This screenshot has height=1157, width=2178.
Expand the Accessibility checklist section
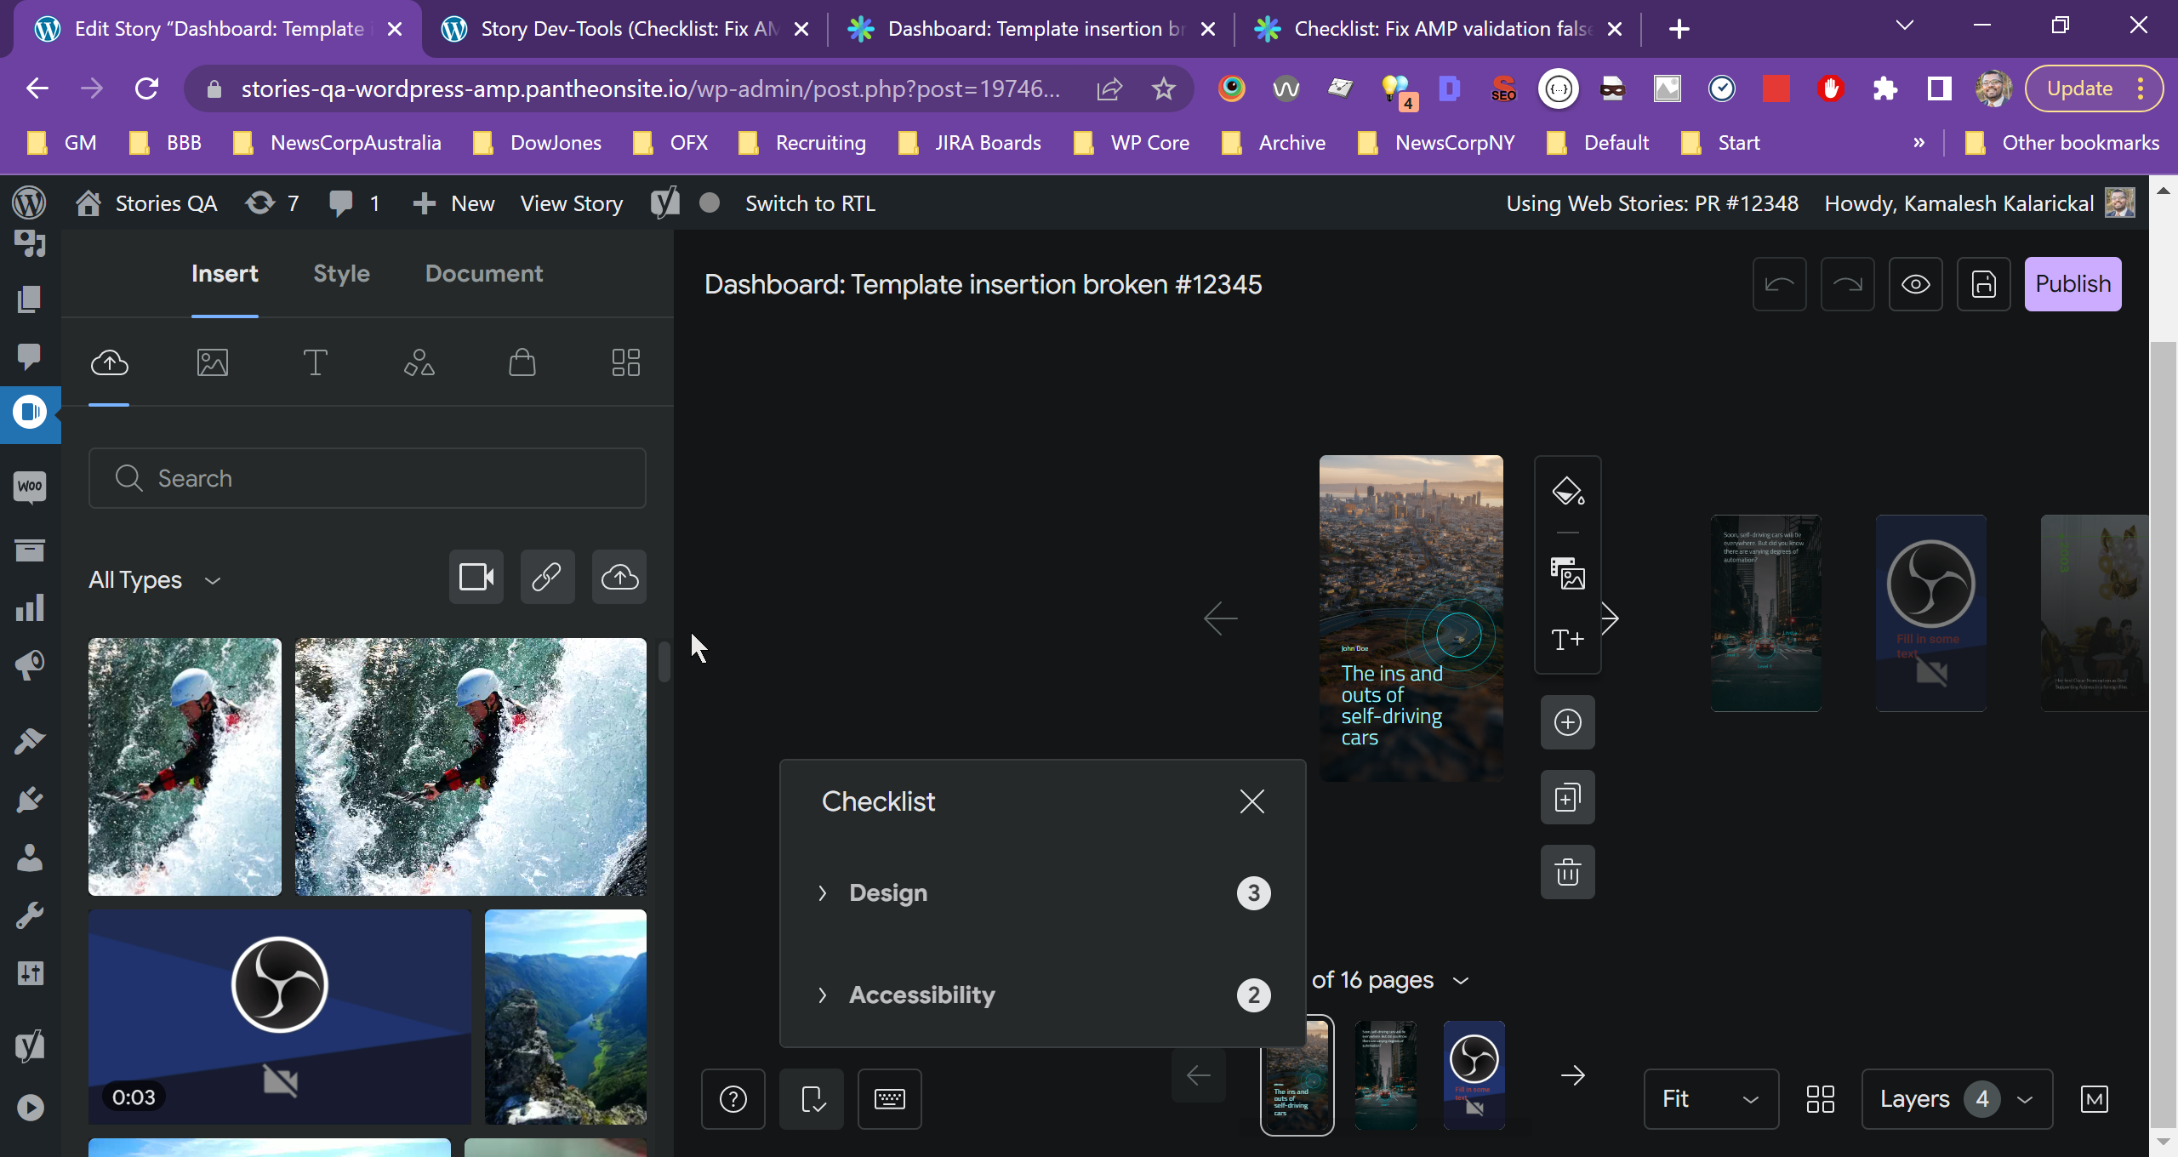pyautogui.click(x=1043, y=995)
